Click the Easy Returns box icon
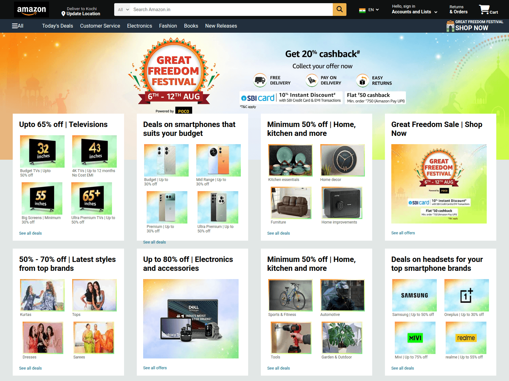The image size is (509, 381). (362, 80)
